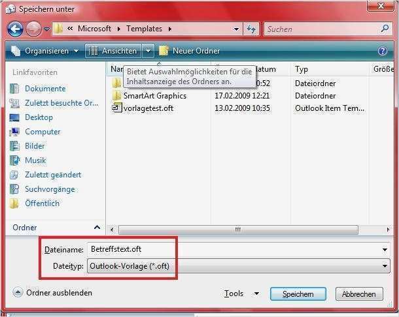Screen dimensions: 399x317
Task: Refresh the folder with refresh icon
Action: tap(251, 29)
